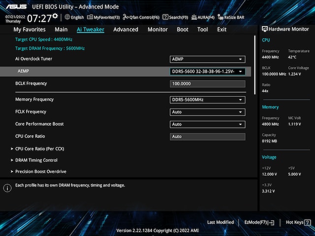This screenshot has width=315, height=236.
Task: Toggle ReSize BAR option
Action: [x=231, y=17]
